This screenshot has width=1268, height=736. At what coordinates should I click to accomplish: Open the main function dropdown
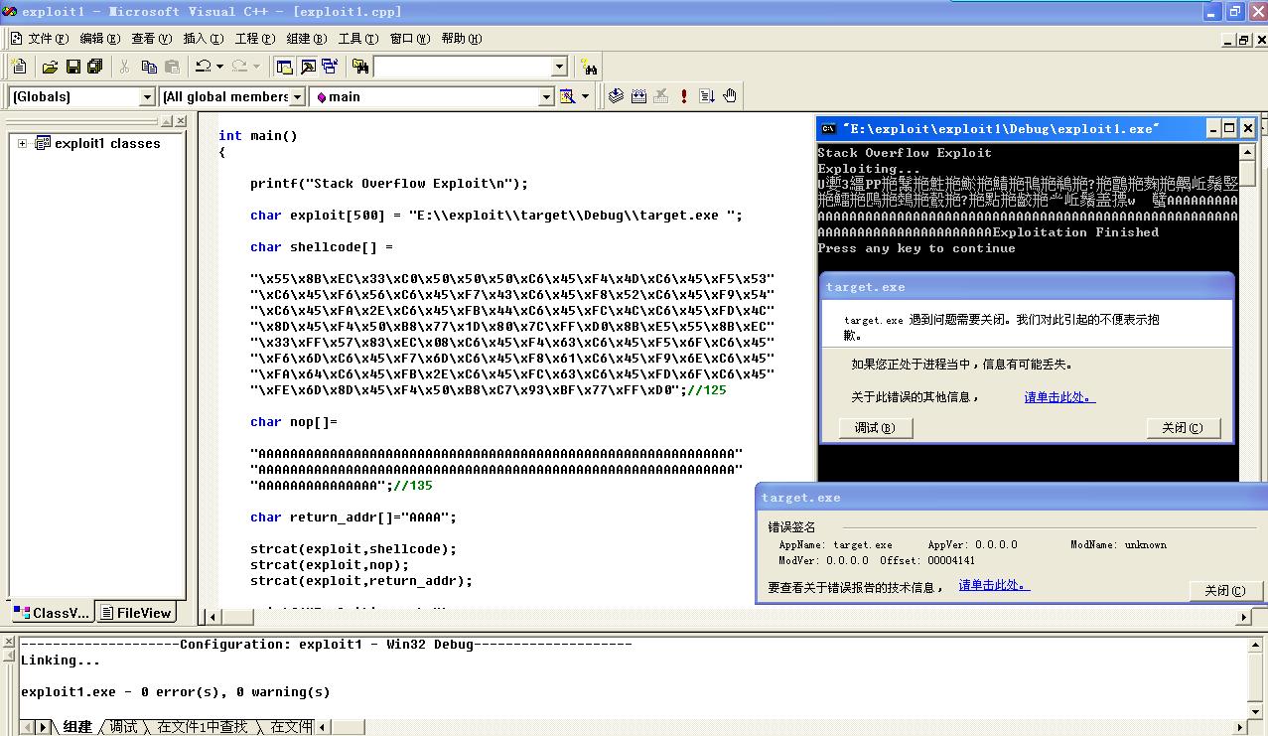coord(545,96)
